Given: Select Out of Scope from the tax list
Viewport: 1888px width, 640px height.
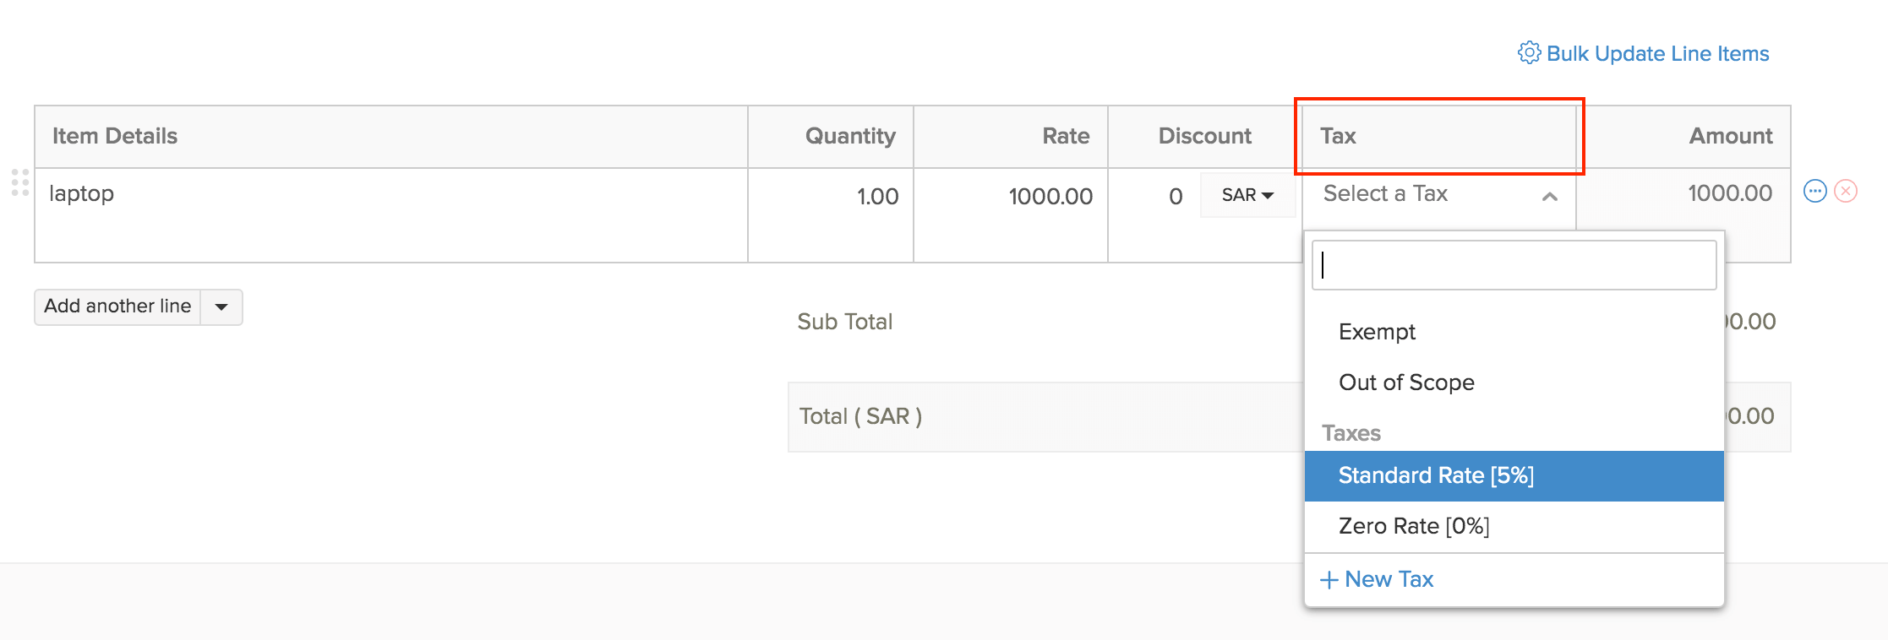Looking at the screenshot, I should point(1406,382).
